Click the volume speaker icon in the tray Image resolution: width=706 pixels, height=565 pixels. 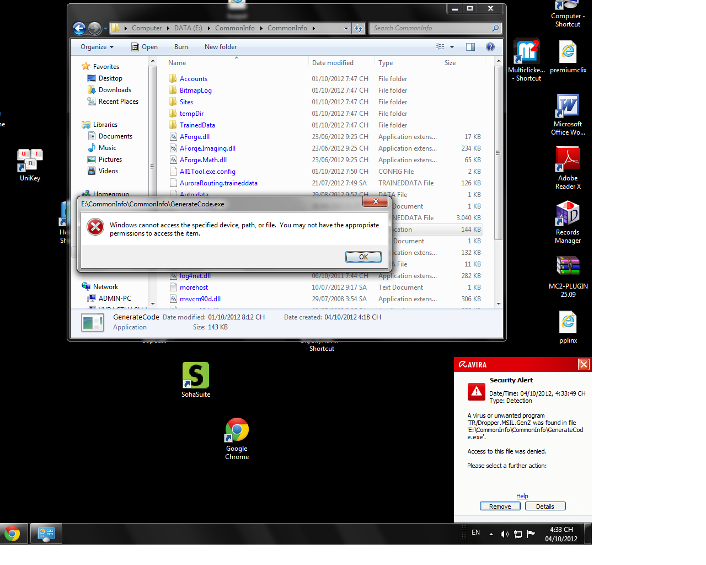pos(504,534)
